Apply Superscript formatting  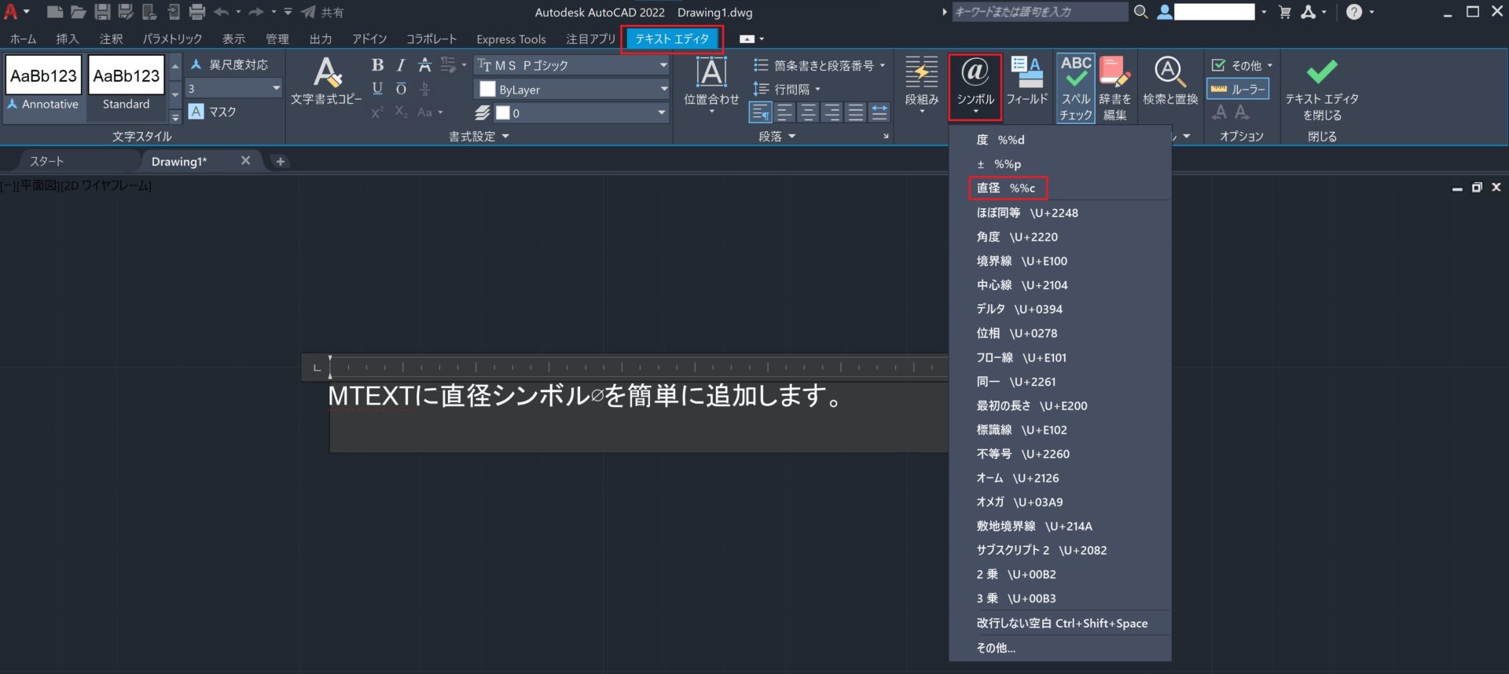(x=377, y=112)
